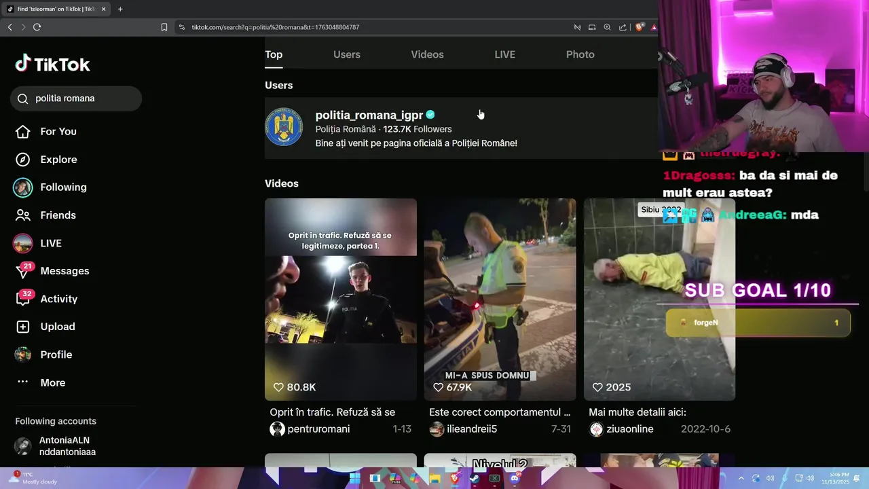Switch to the LIVE search tab

(504, 54)
